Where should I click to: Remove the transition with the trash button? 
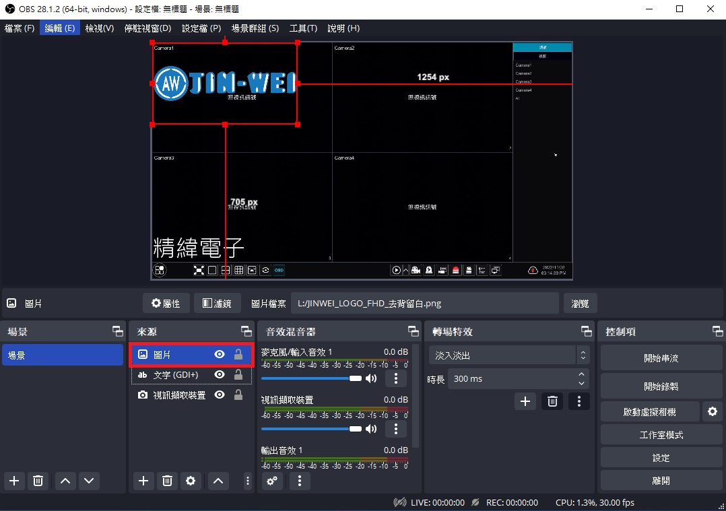coord(552,401)
